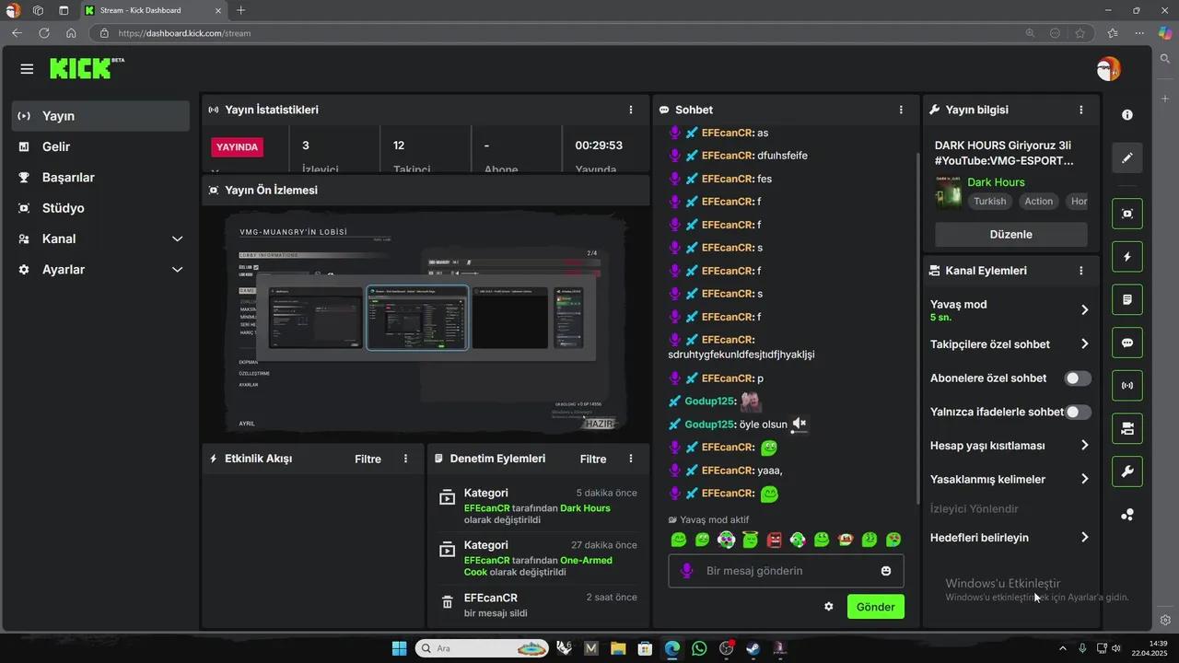Open the hamburger menu beside the Kick logo
The height and width of the screenshot is (663, 1179).
pyautogui.click(x=27, y=69)
